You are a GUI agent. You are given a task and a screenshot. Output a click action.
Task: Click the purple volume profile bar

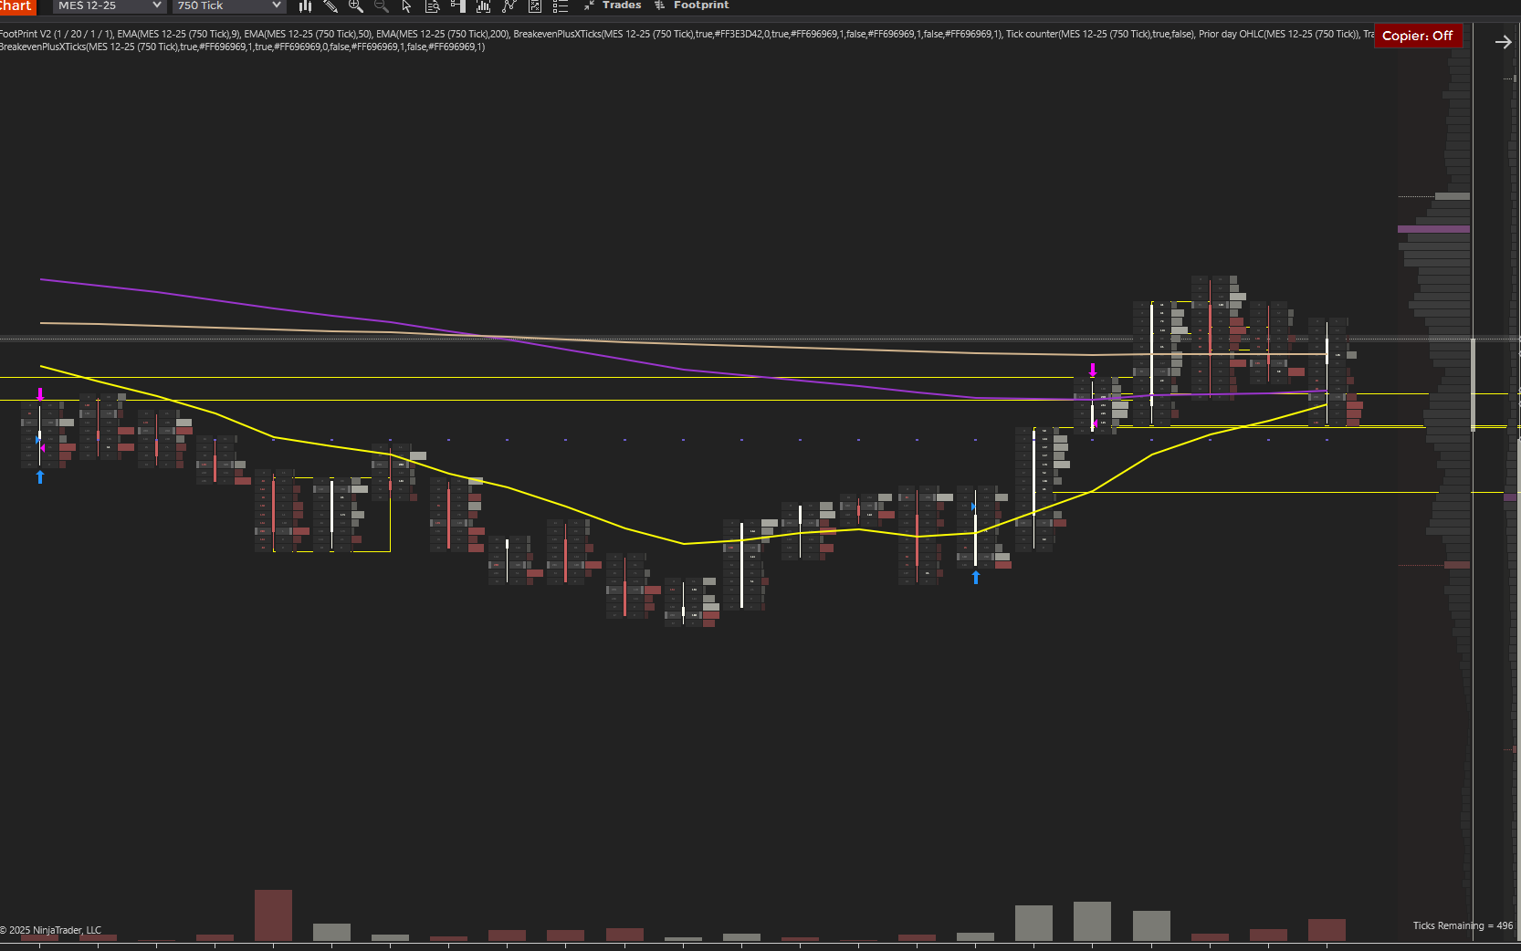pyautogui.click(x=1433, y=229)
